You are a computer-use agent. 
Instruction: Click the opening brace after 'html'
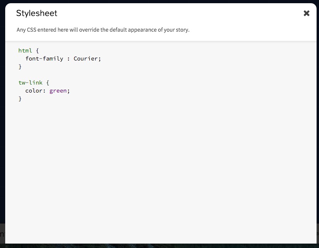click(x=36, y=50)
